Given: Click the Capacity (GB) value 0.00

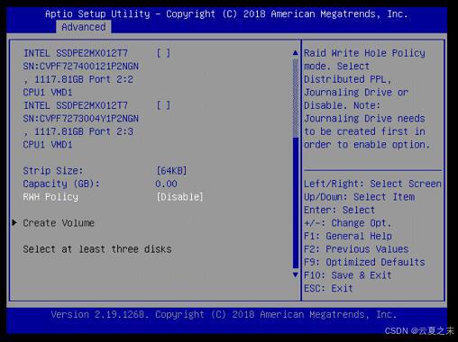Looking at the screenshot, I should coord(166,184).
